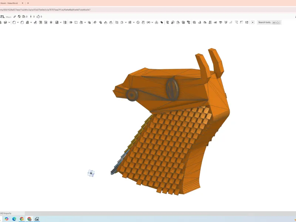Select the Rib tool

(35, 22)
